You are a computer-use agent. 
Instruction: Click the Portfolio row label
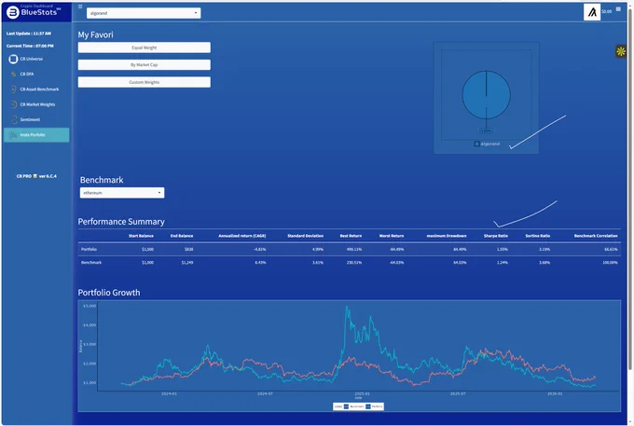coord(89,250)
